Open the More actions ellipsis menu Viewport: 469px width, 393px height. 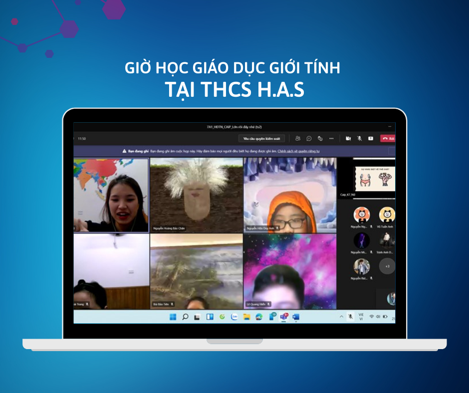(331, 139)
